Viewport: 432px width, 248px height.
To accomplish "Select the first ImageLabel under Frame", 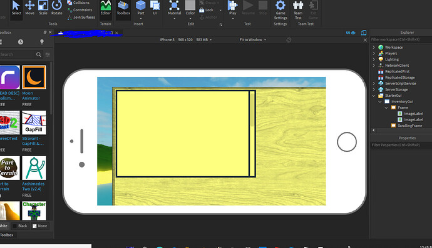I will point(414,114).
